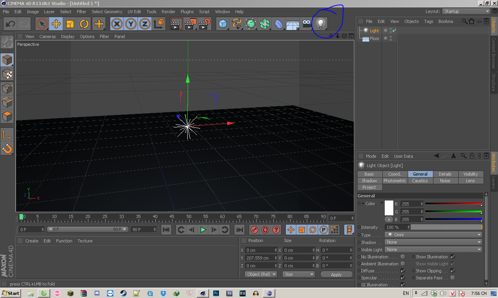Select the Rotate tool in toolbar
The width and height of the screenshot is (498, 298).
pos(84,24)
